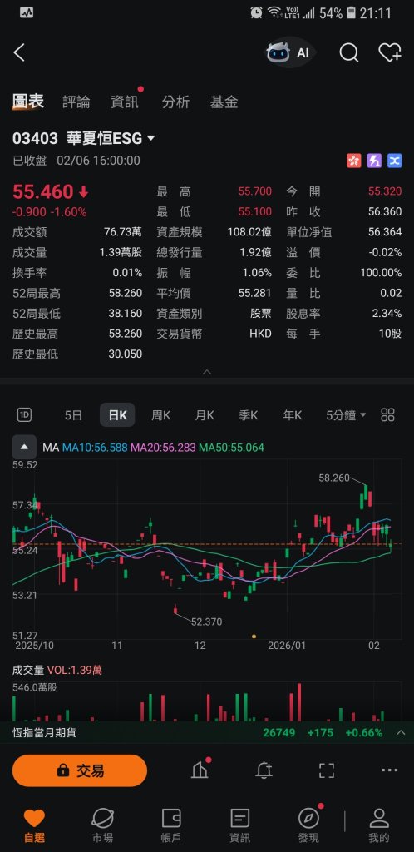Tap the blue shuffle badge icon
This screenshot has height=852, width=414.
pyautogui.click(x=395, y=161)
